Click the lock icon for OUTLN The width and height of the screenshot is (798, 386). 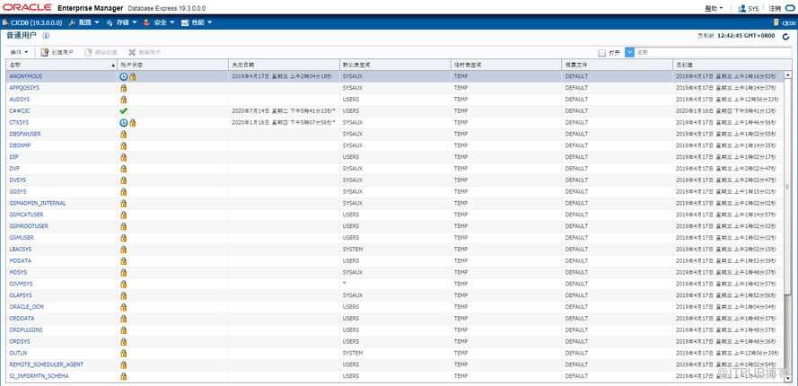pos(123,354)
